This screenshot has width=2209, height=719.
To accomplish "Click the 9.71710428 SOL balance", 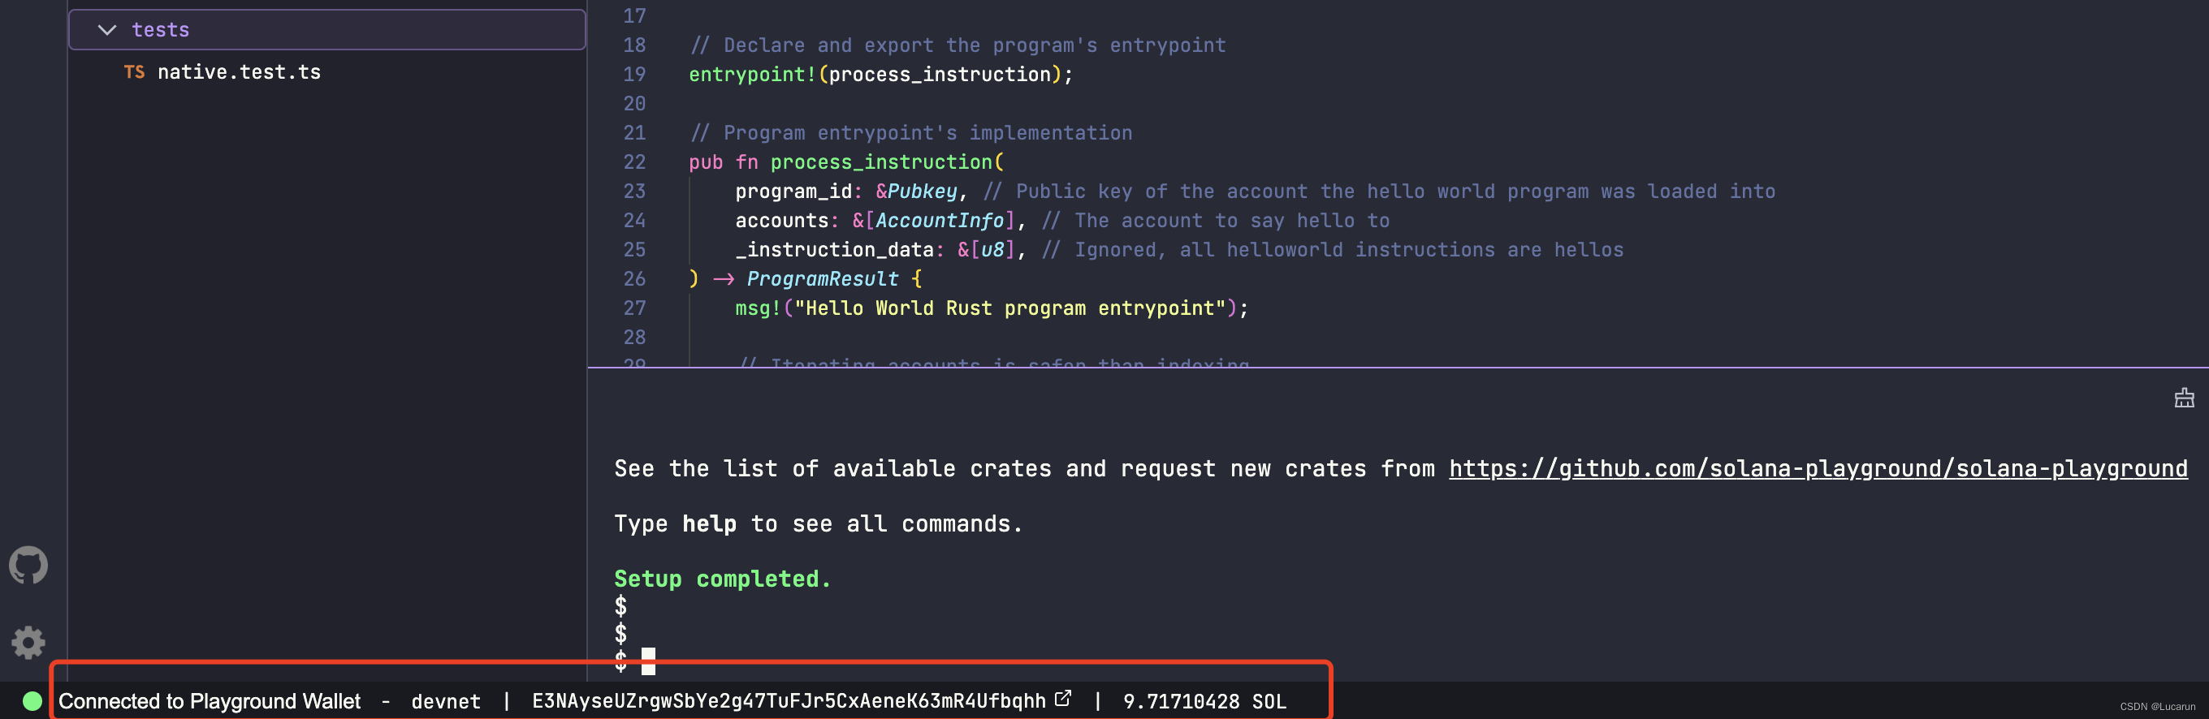I will pyautogui.click(x=1205, y=701).
